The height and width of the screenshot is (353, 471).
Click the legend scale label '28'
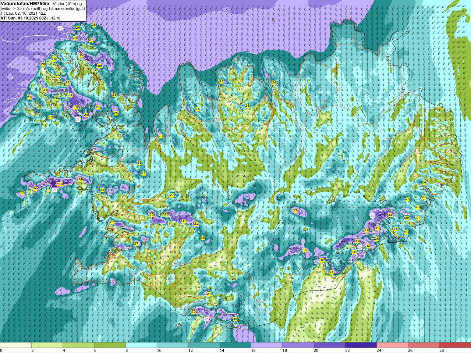[442, 350]
